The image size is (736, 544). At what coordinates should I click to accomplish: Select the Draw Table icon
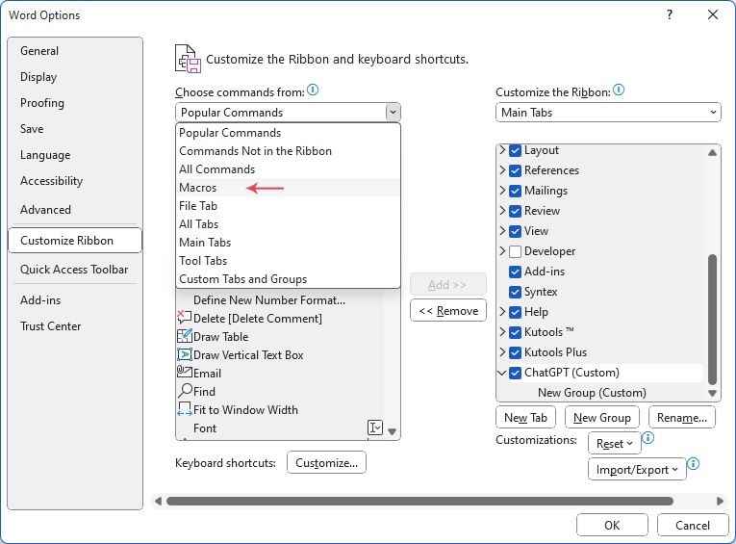click(x=185, y=336)
